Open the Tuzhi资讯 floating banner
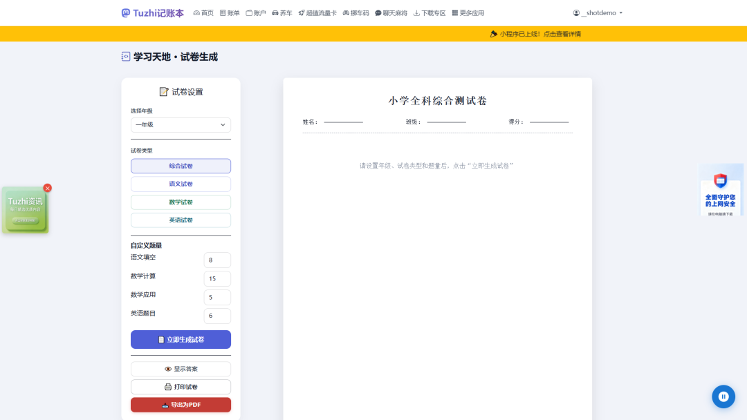747x420 pixels. [25, 210]
